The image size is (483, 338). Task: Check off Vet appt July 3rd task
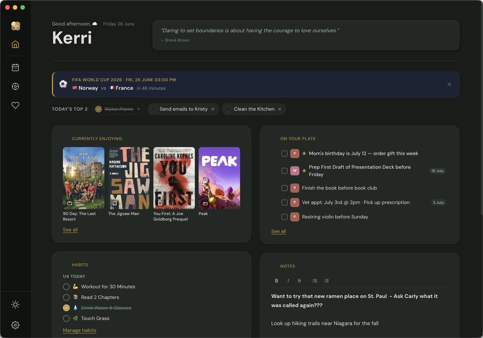coord(284,203)
